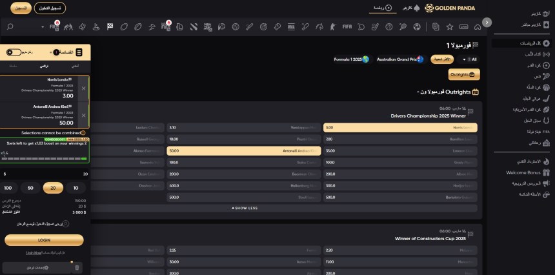Click the Outrights filter button
The width and height of the screenshot is (555, 275).
click(464, 75)
